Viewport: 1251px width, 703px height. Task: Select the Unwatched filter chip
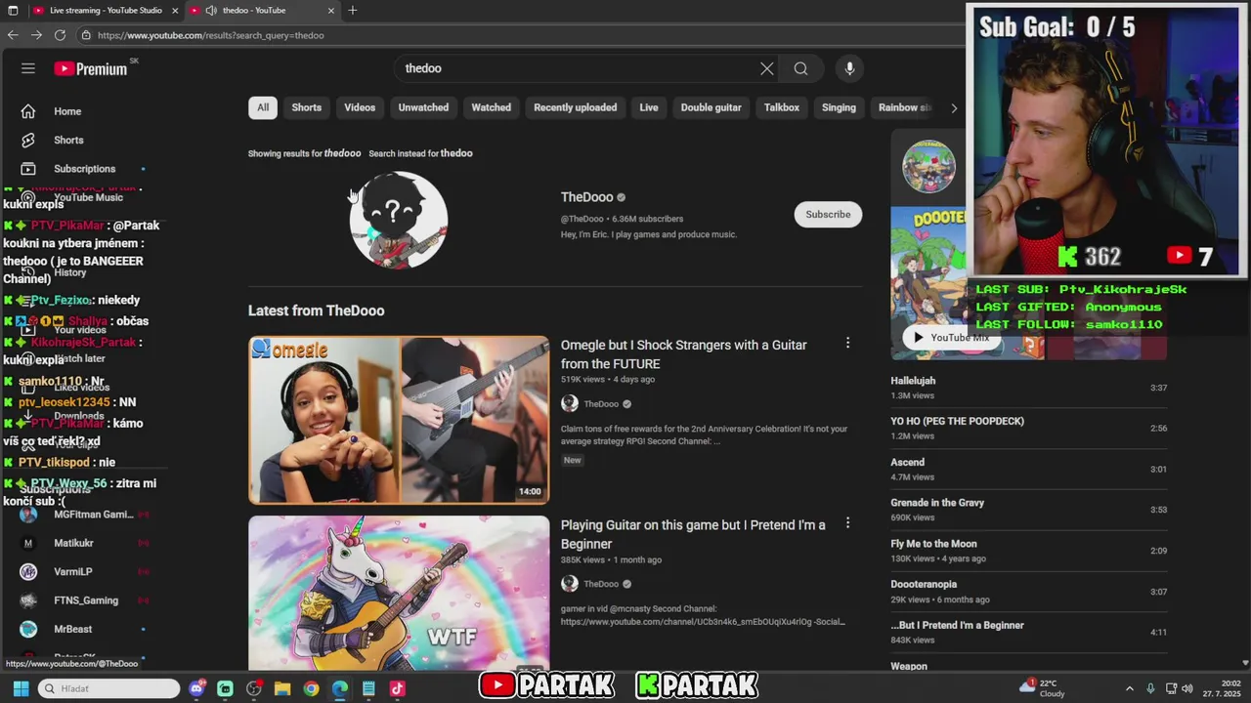[423, 107]
